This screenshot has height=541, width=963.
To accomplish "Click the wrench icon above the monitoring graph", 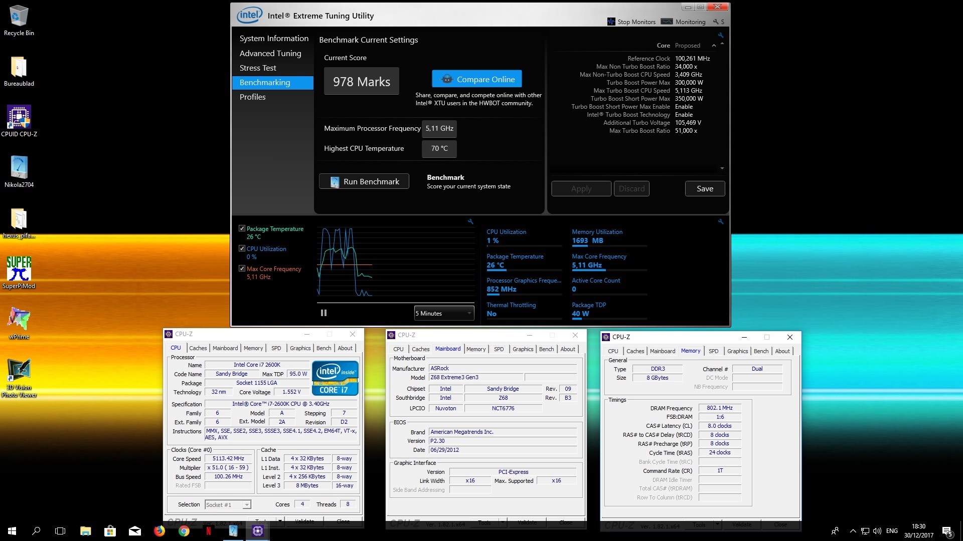I will 470,221.
